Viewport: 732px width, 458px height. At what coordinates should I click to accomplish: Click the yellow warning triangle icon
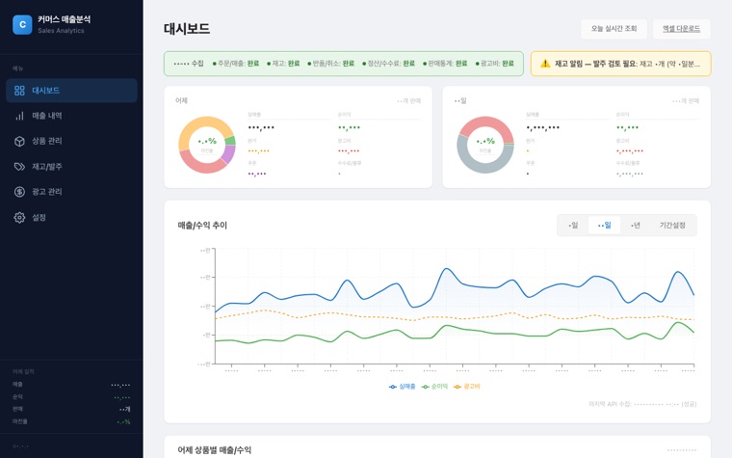tap(545, 64)
